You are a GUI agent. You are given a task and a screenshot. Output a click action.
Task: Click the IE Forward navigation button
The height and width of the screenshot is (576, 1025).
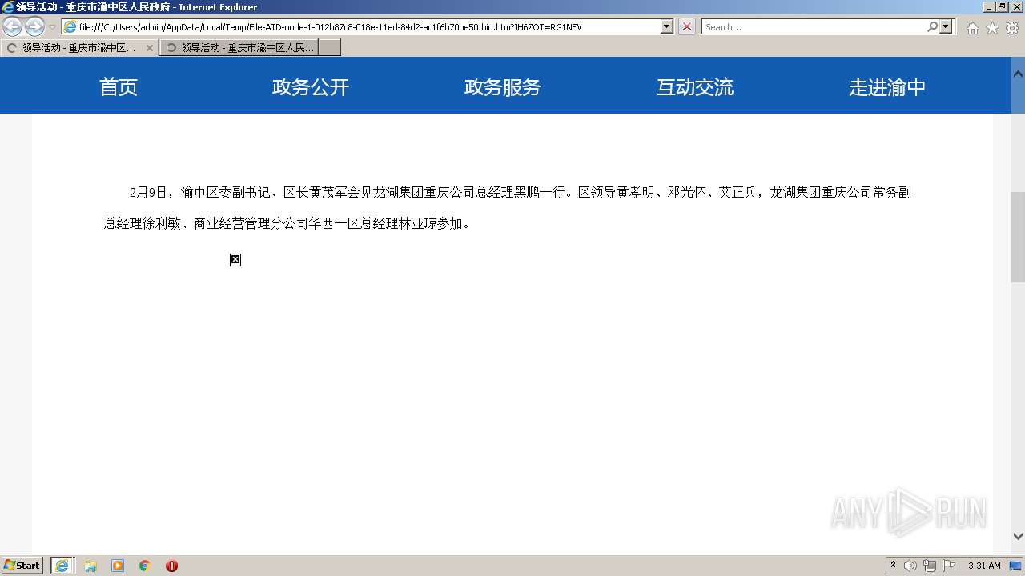tap(34, 27)
